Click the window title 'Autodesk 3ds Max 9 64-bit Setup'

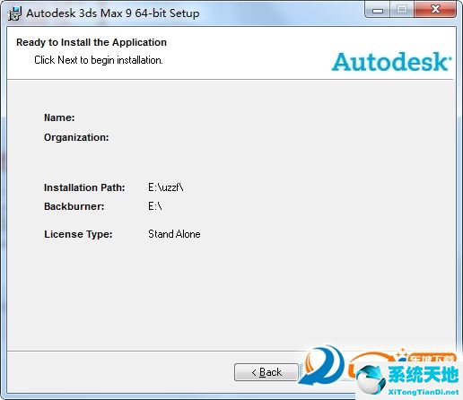click(x=113, y=13)
